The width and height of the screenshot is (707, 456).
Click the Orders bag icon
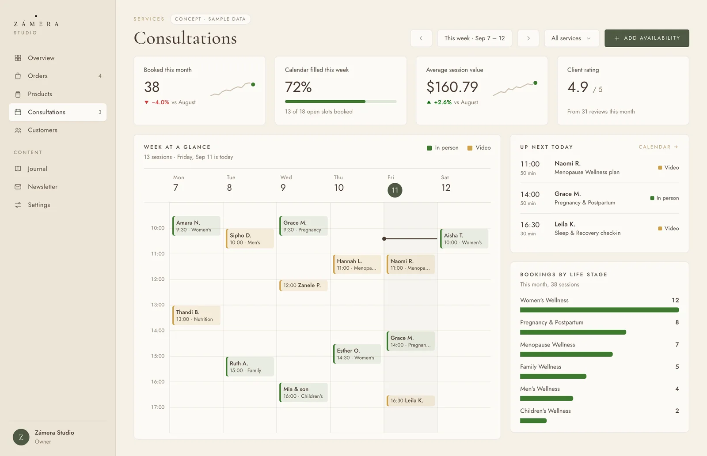pyautogui.click(x=18, y=76)
